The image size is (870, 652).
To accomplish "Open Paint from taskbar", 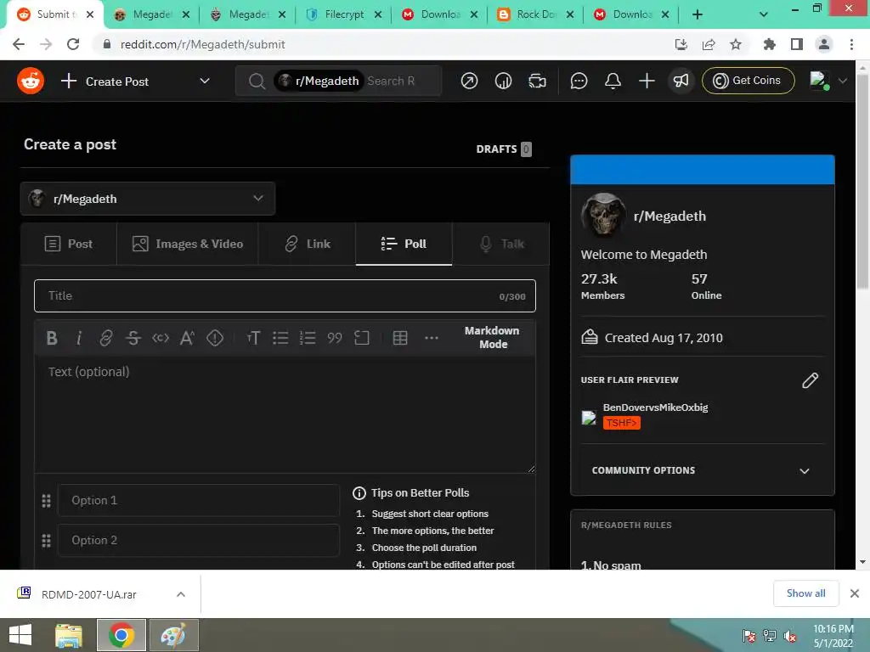I will tap(173, 635).
